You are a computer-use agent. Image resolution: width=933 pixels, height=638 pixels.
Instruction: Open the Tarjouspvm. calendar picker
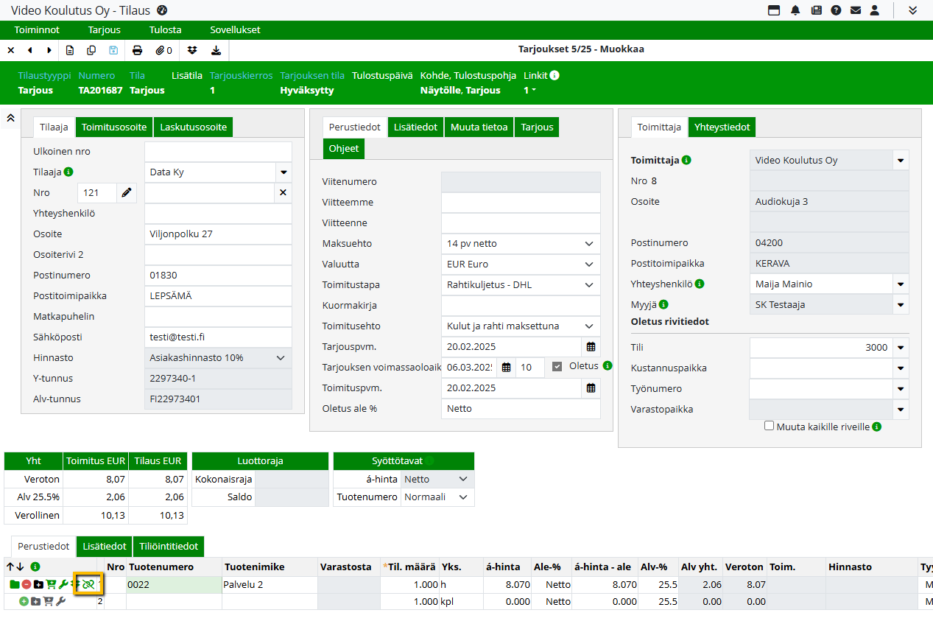(591, 346)
